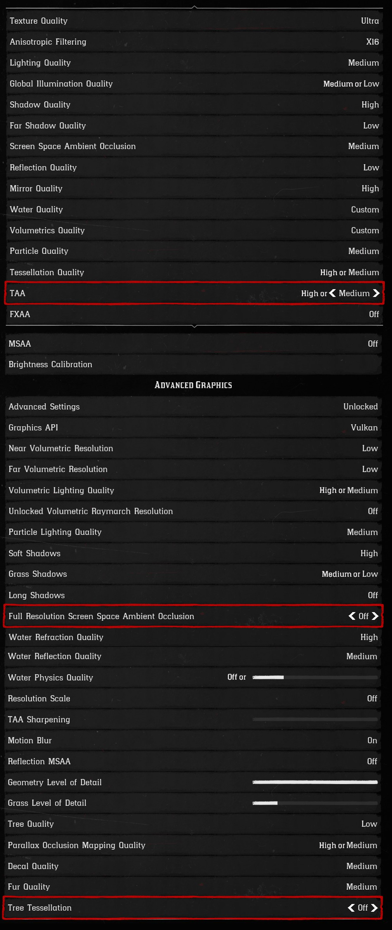Select the Volumetrics Quality row
The width and height of the screenshot is (392, 930).
pos(194,231)
